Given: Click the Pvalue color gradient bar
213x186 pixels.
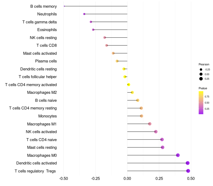Looking at the screenshot, I should click(x=201, y=103).
